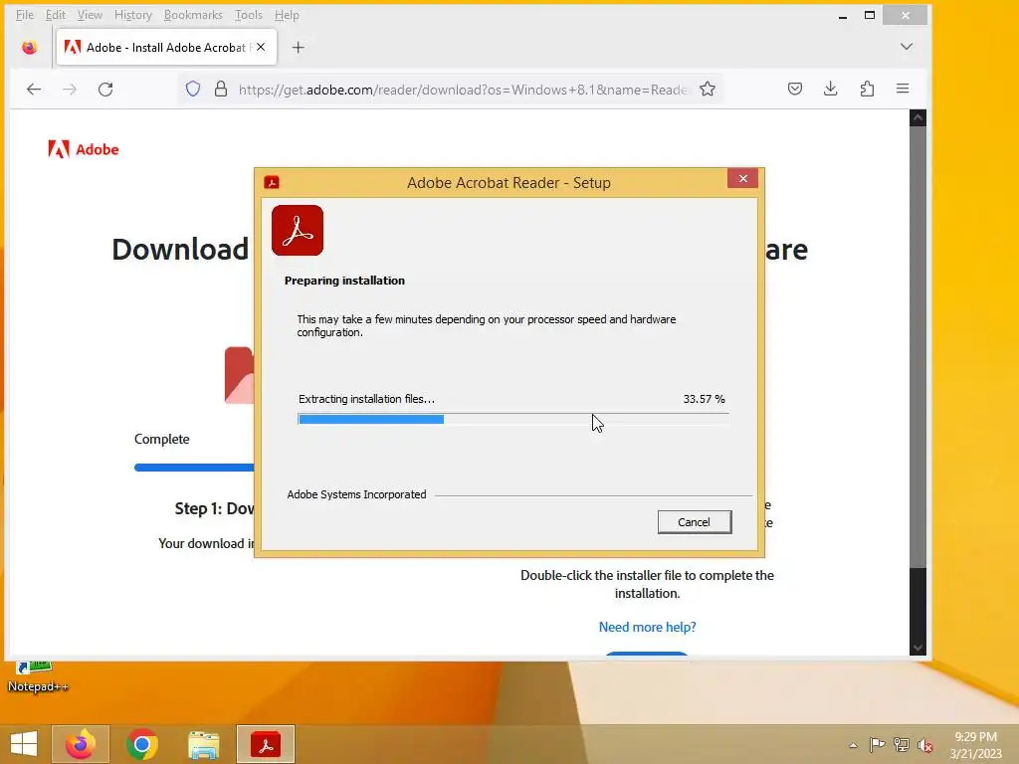This screenshot has width=1019, height=764.
Task: Go back using Firefox back arrow
Action: 34,89
